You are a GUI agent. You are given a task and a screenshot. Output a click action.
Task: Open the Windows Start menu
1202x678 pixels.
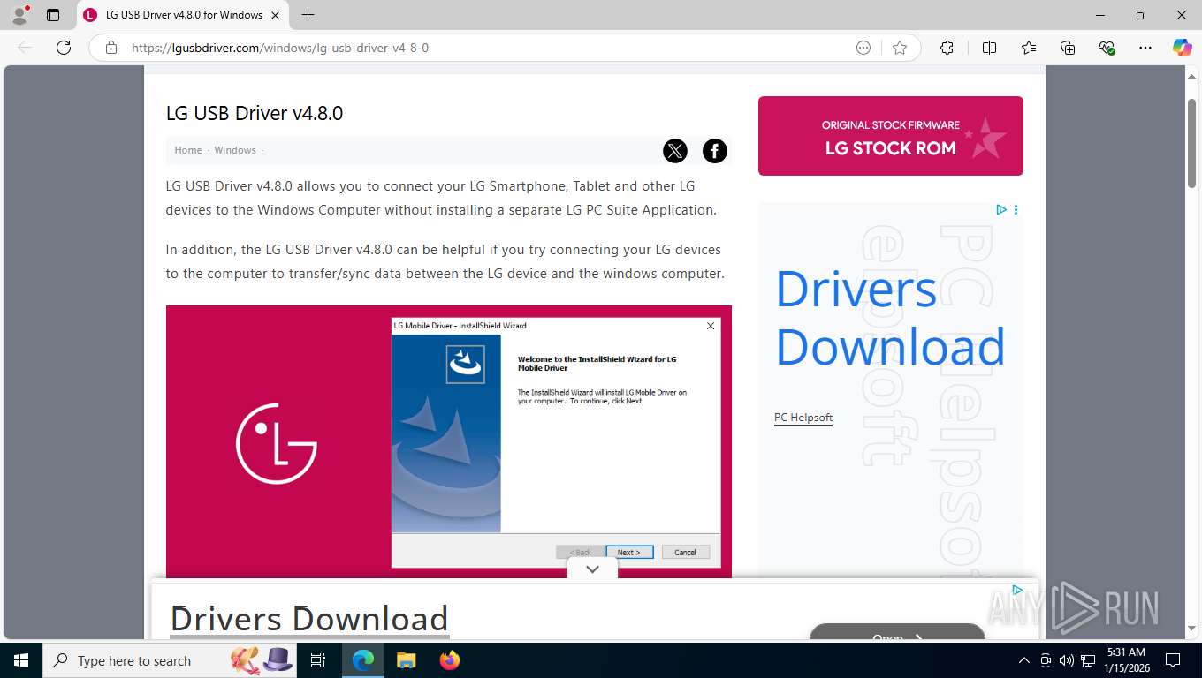[x=21, y=660]
